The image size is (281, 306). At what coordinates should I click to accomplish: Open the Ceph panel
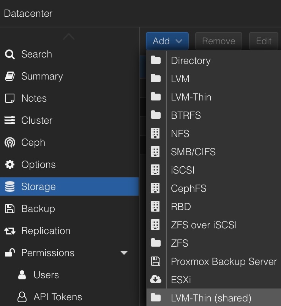pyautogui.click(x=69, y=142)
